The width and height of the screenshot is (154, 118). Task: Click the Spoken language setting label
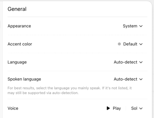[x=24, y=79]
